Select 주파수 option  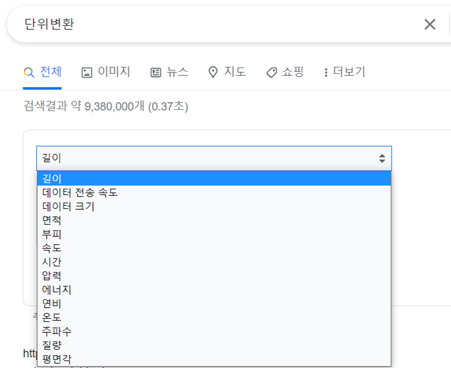pos(214,331)
